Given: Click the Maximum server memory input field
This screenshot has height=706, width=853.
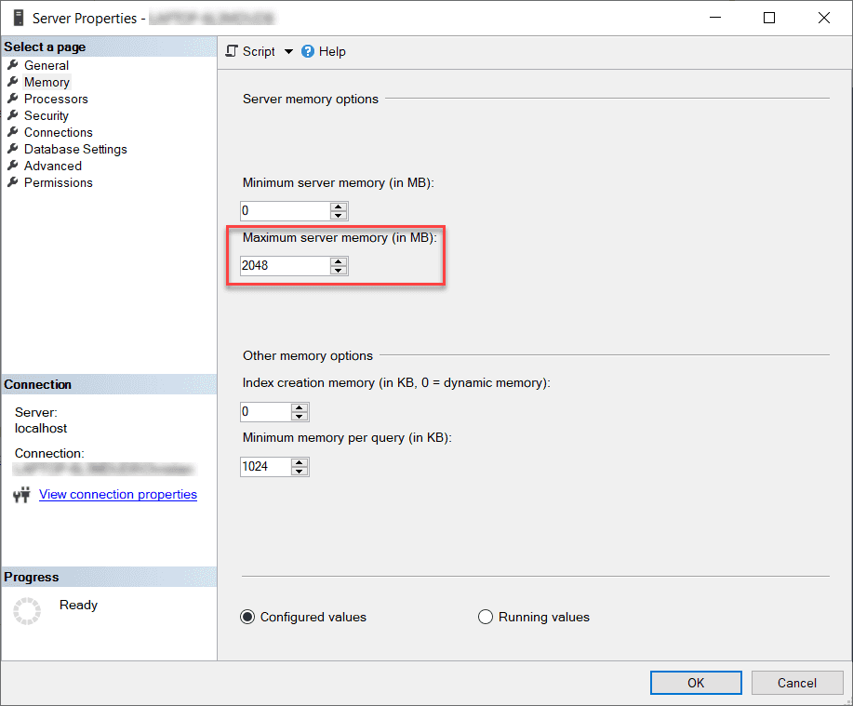Looking at the screenshot, I should pos(284,266).
